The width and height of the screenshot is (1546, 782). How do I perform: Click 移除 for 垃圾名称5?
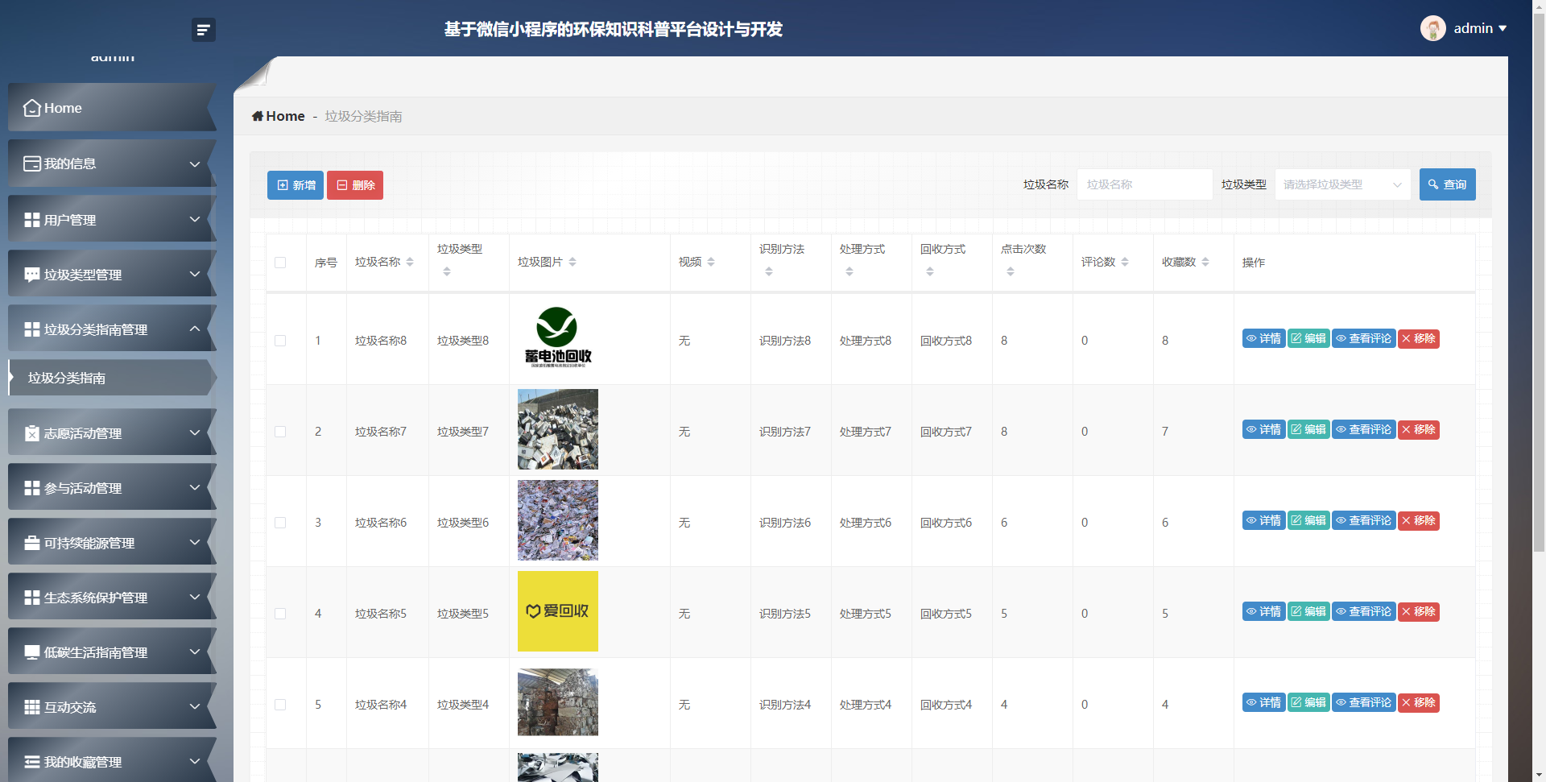click(x=1419, y=612)
